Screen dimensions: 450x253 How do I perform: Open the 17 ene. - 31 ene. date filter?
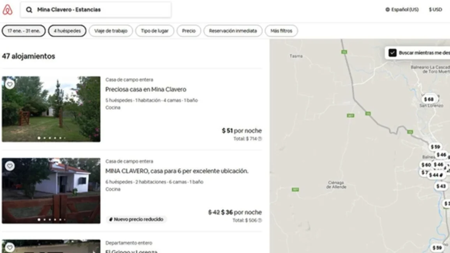(23, 31)
